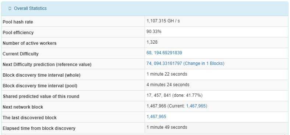Image resolution: width=290 pixels, height=135 pixels.
Task: Open the last discovered block 1,467,965 link
Action: pyautogui.click(x=156, y=117)
